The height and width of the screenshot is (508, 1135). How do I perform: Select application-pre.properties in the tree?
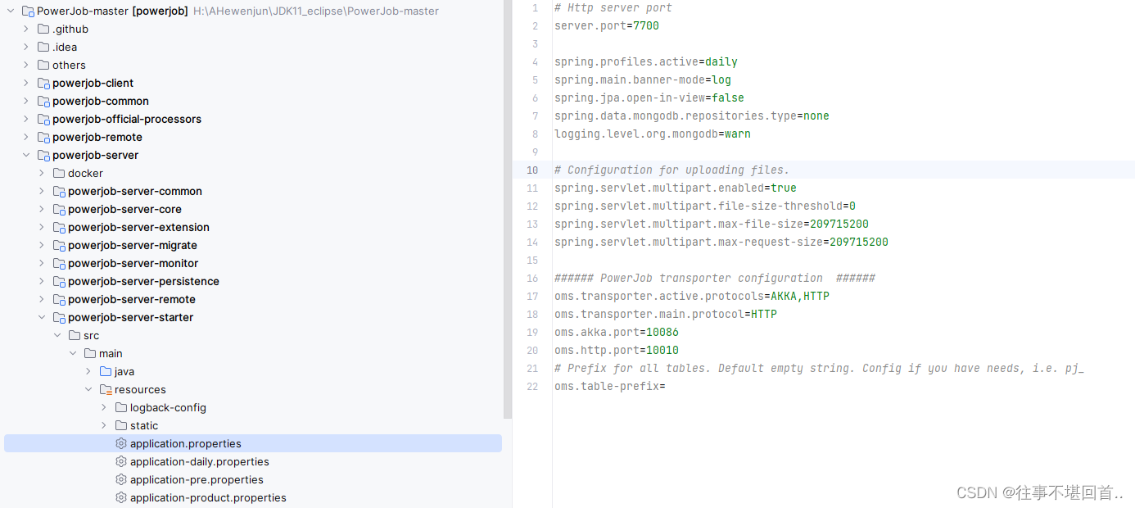coord(197,479)
